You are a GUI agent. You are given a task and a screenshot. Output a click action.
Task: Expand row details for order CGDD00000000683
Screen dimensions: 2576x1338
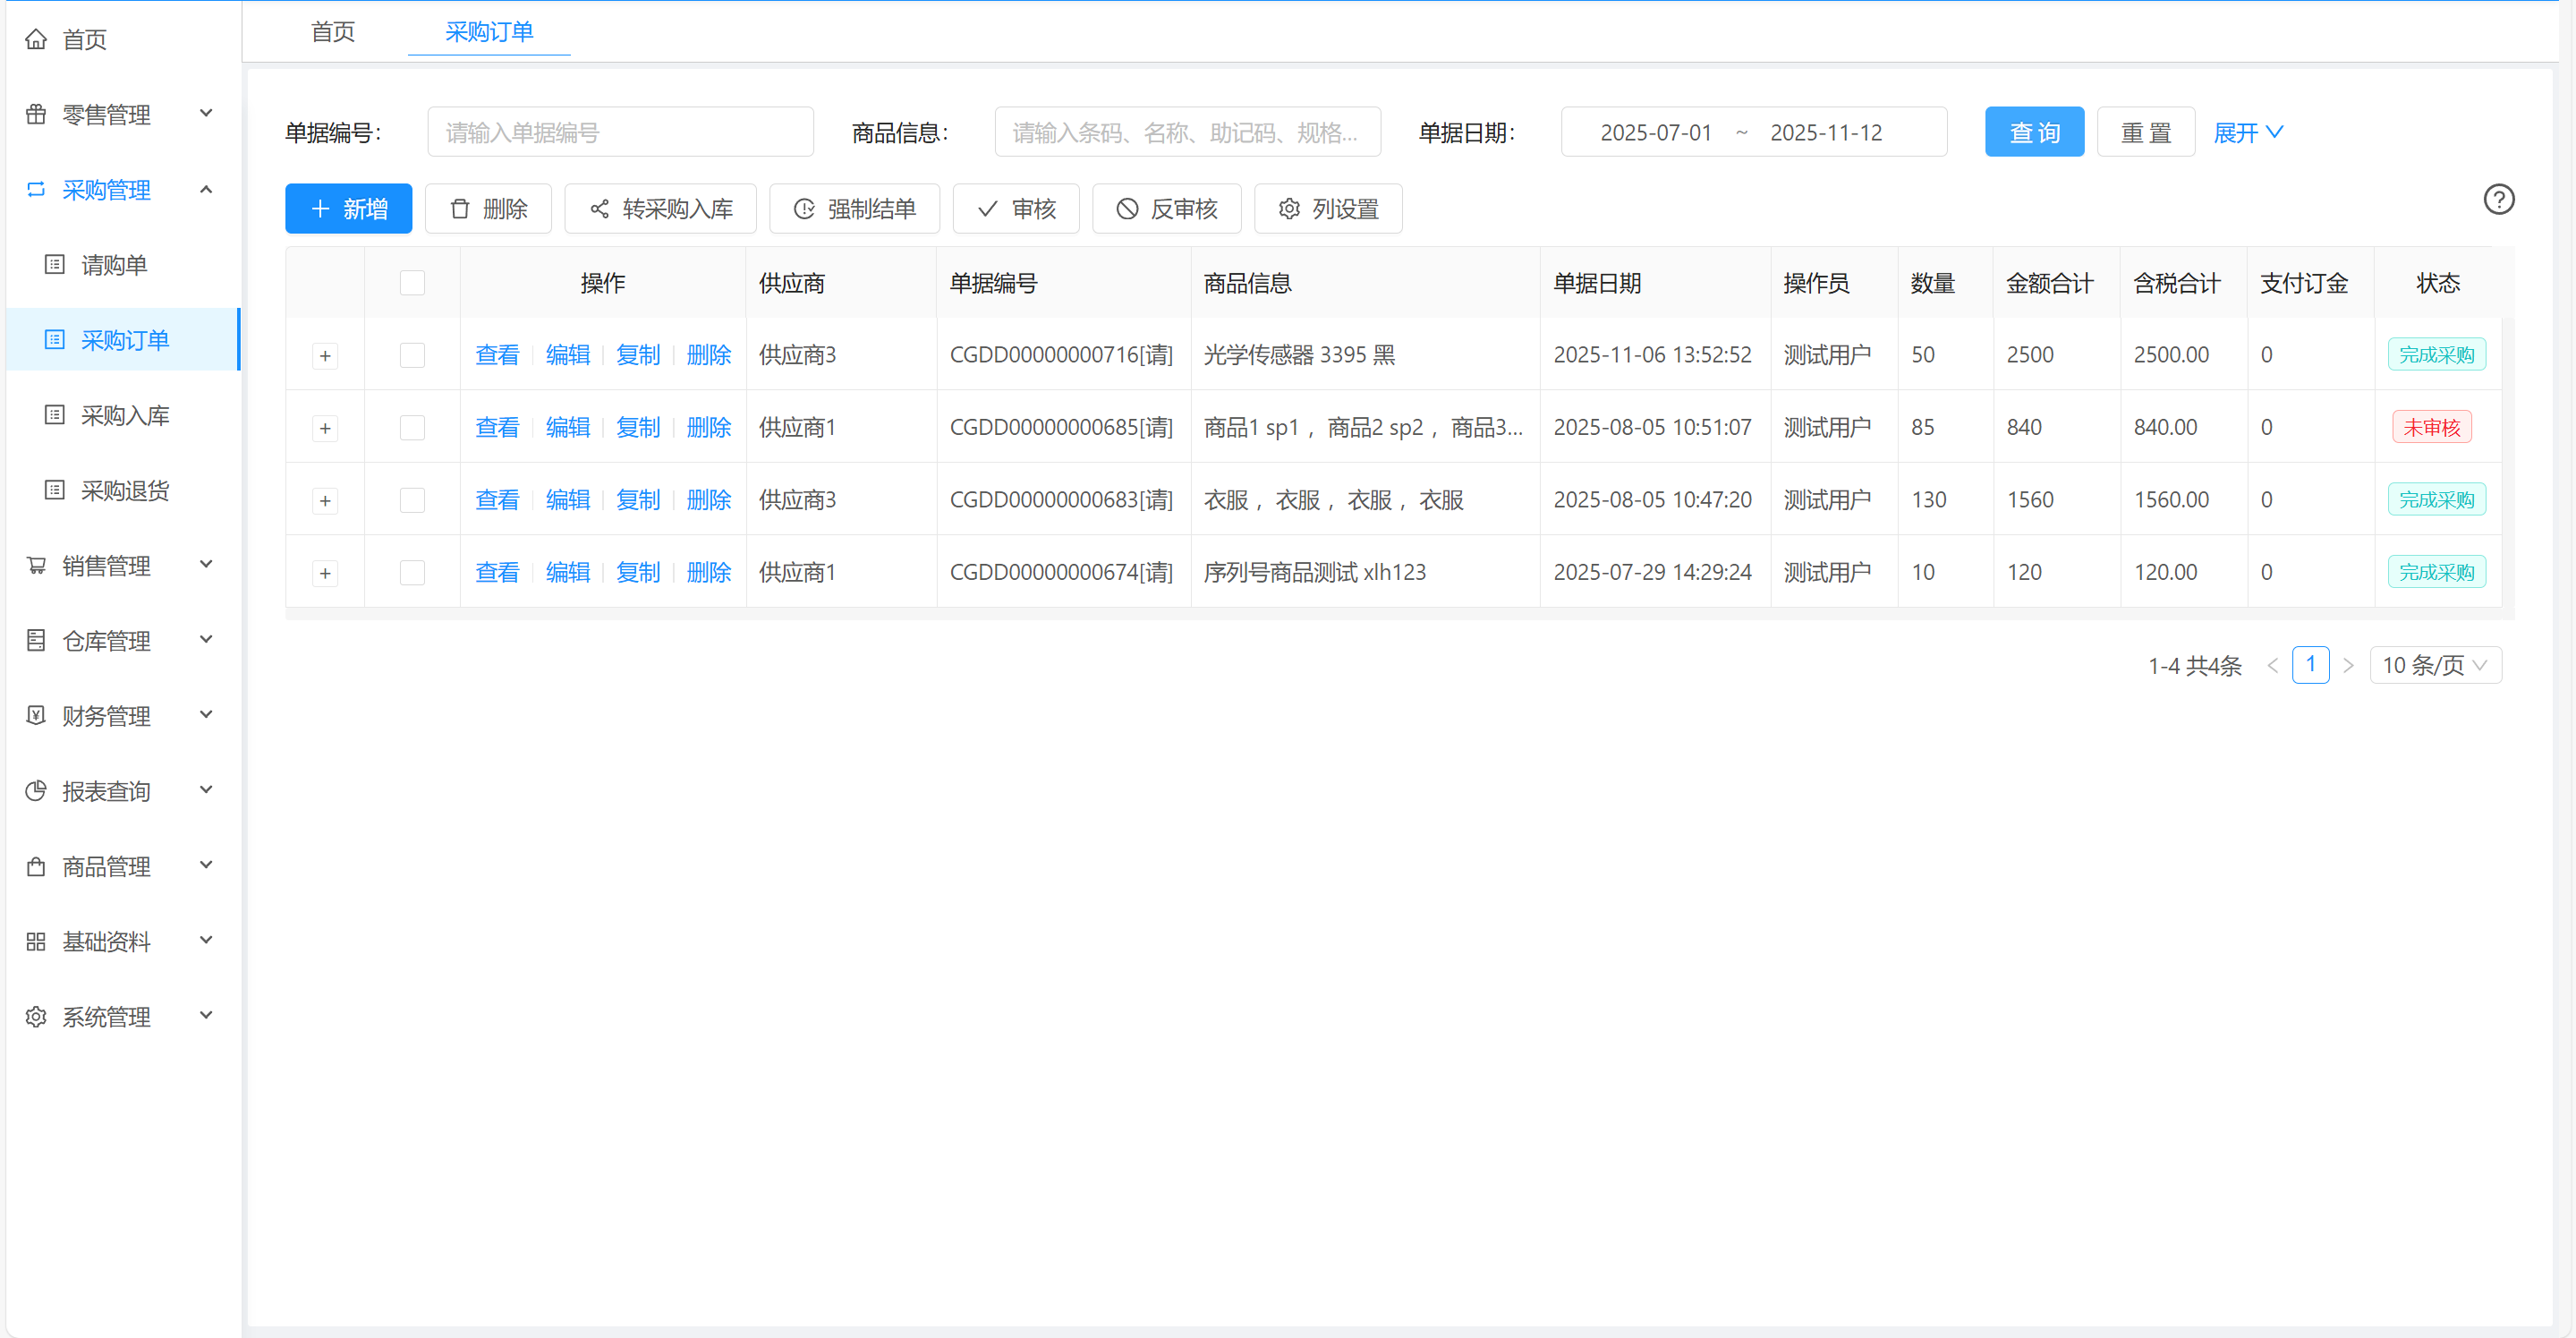click(x=325, y=500)
